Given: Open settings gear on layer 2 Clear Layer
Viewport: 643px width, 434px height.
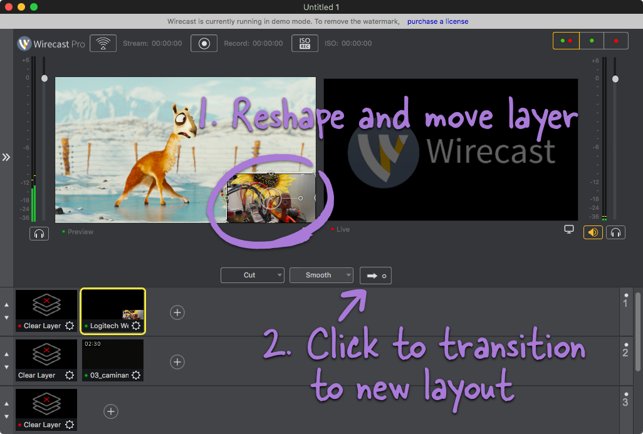Looking at the screenshot, I should (70, 375).
